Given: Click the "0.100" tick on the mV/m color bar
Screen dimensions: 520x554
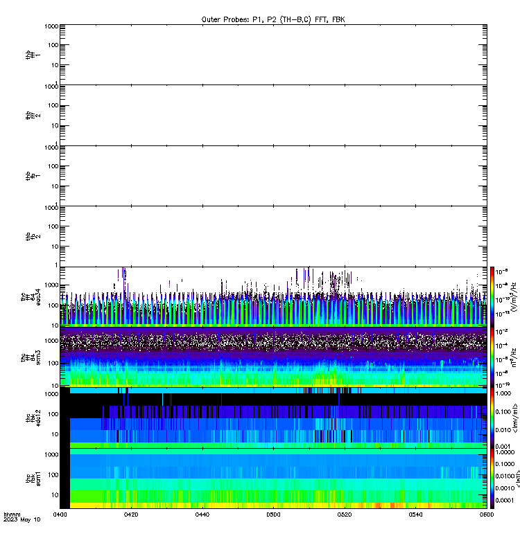Looking at the screenshot, I should [503, 412].
